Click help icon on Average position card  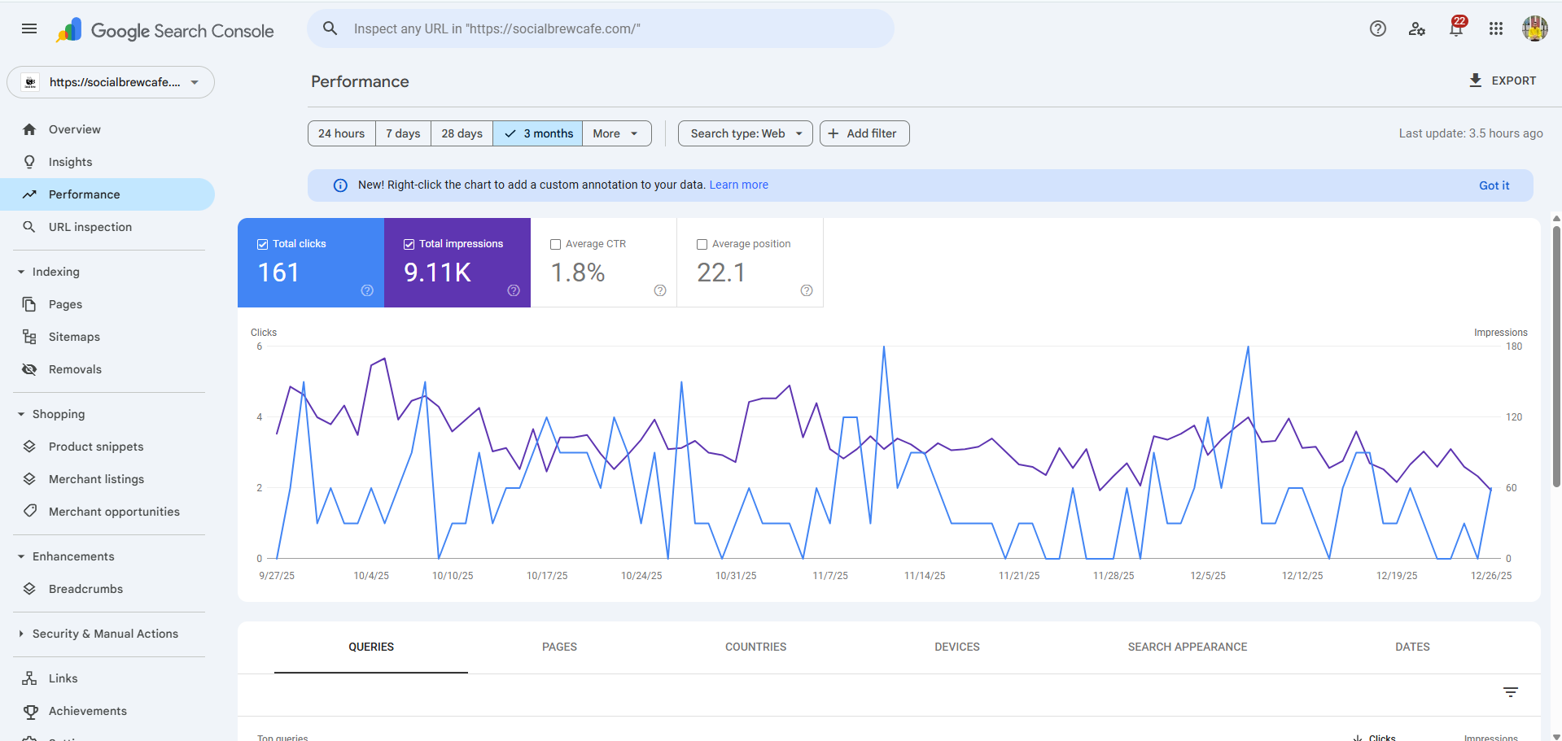[x=806, y=290]
